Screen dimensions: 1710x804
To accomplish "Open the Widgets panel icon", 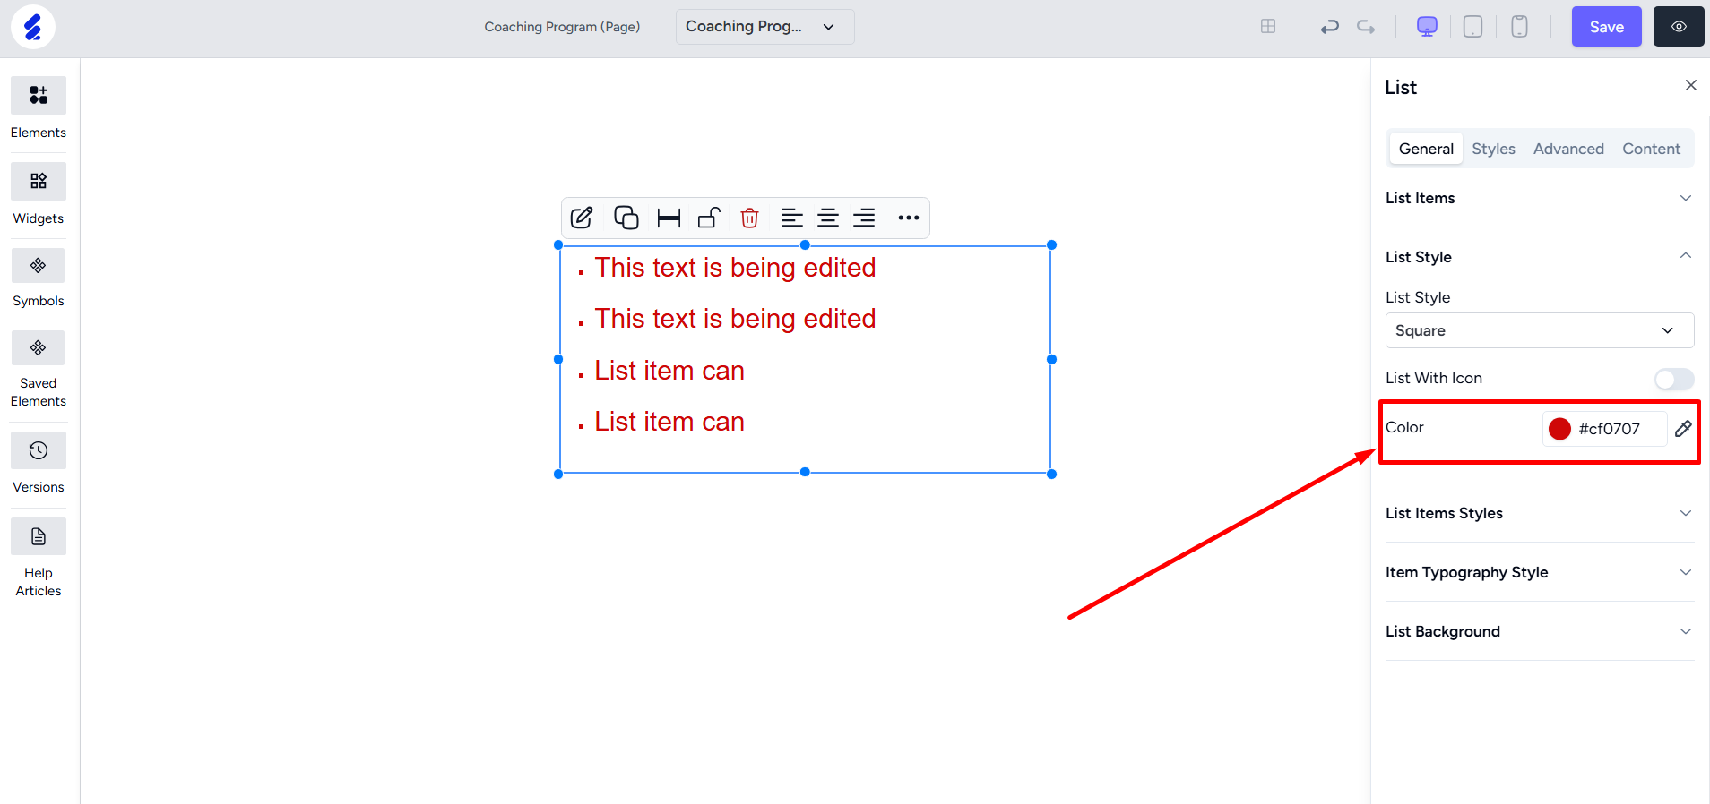I will [39, 181].
